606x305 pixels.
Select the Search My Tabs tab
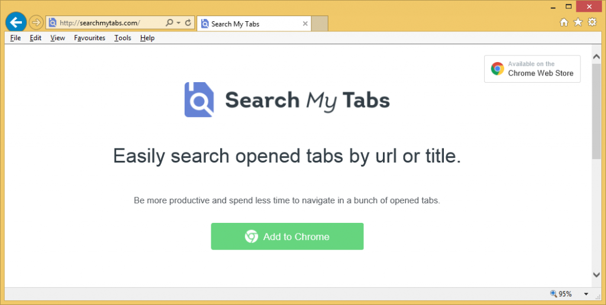point(249,24)
